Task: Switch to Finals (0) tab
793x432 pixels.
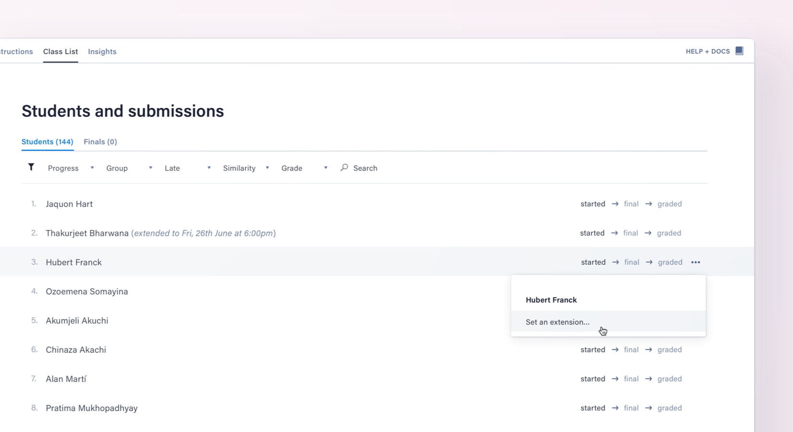Action: coord(100,142)
